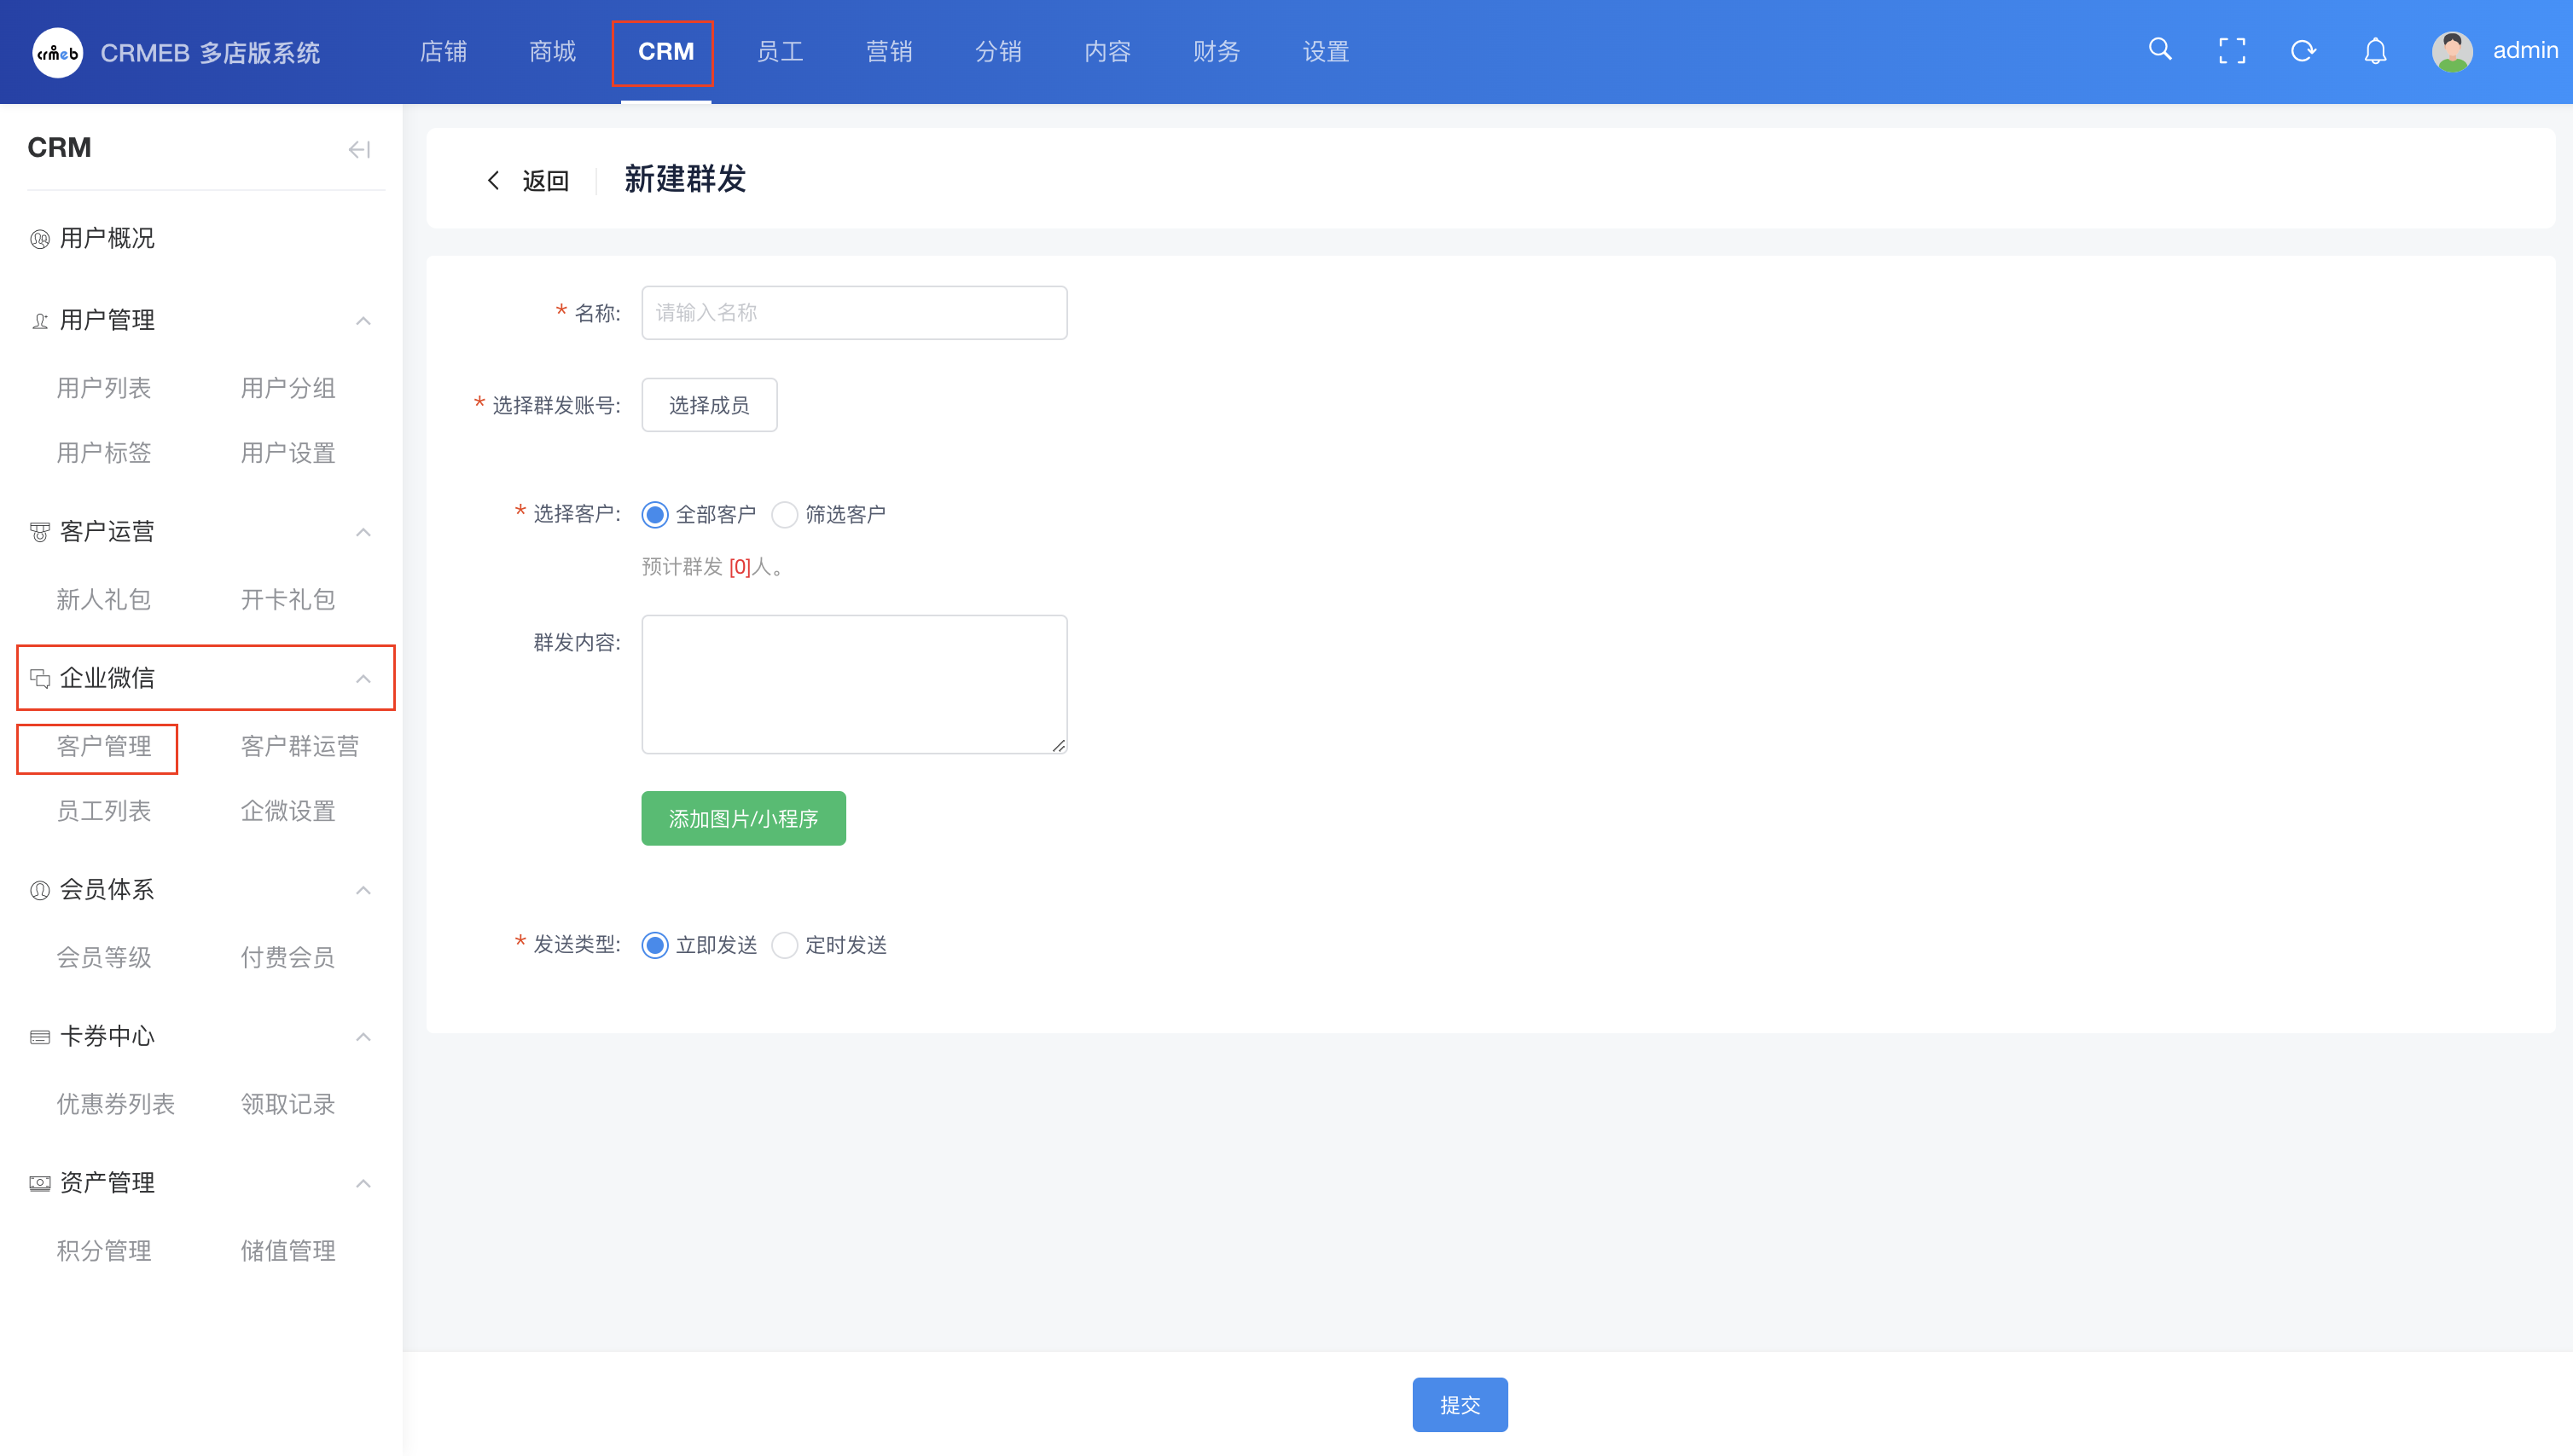Click the 卡券中心 card icon
This screenshot has width=2573, height=1456.
tap(40, 1037)
